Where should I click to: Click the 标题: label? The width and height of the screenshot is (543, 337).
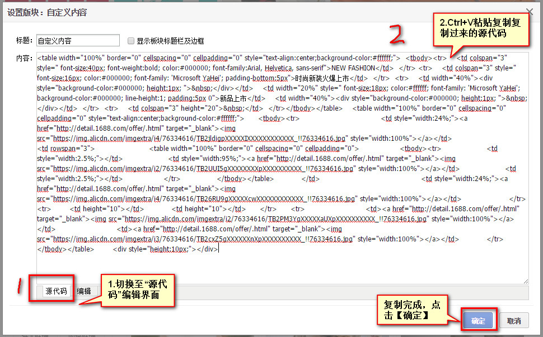pos(24,40)
